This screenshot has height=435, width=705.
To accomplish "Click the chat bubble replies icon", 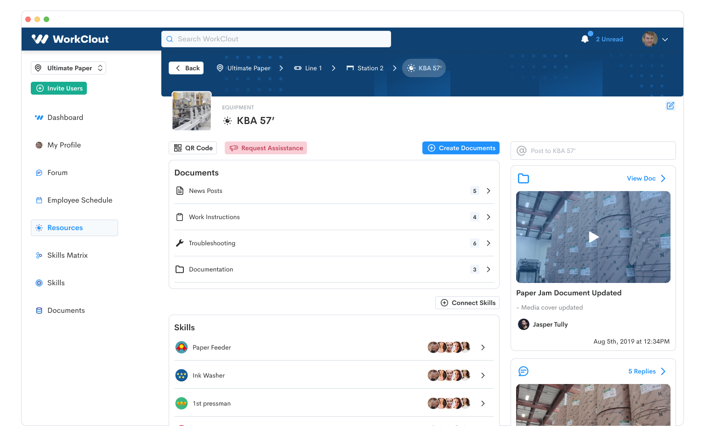I will coord(523,371).
